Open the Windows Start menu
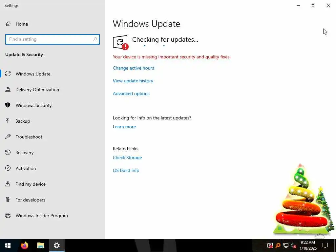336x252 pixels. [x=8, y=245]
